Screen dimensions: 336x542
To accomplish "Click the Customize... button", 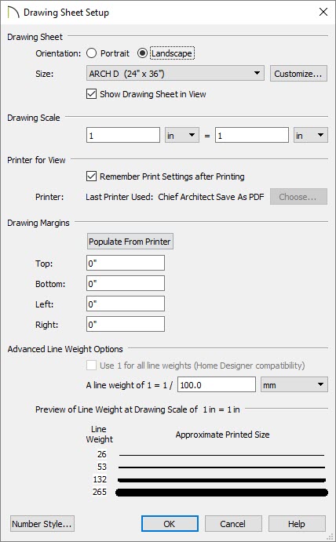I will (x=298, y=73).
